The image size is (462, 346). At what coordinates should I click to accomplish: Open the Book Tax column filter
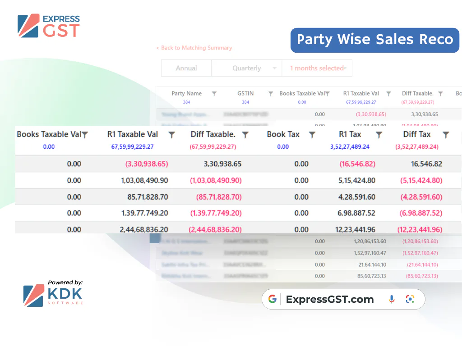point(312,135)
